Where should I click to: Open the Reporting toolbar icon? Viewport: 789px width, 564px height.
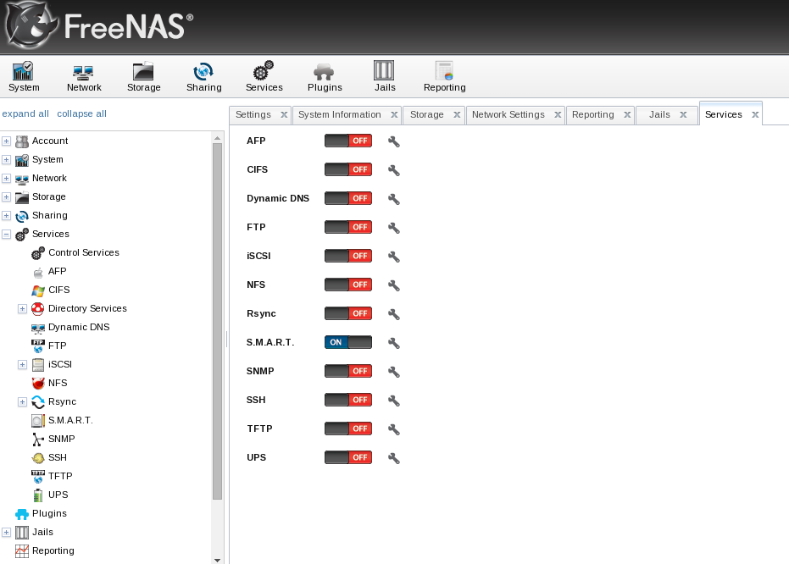pos(444,76)
